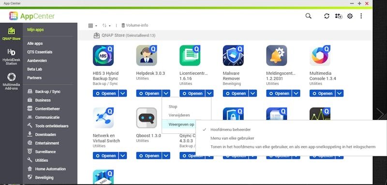Screen dimensions: 387x185
Task: Click the Helpdesk app icon
Action: [147, 56]
